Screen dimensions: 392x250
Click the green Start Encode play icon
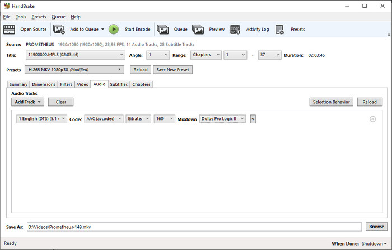pyautogui.click(x=114, y=30)
